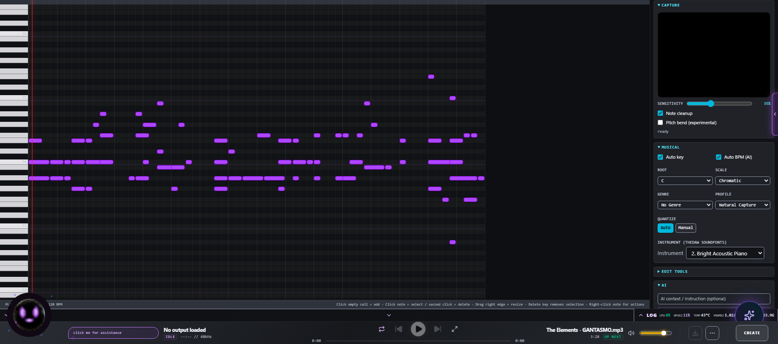This screenshot has width=778, height=344.
Task: Collapse the right sidebar arrow handle
Action: (775, 114)
